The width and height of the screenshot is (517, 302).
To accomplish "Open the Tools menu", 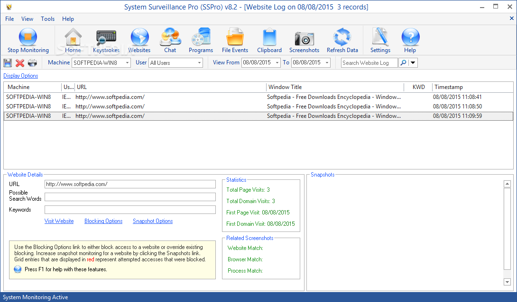I will (48, 19).
